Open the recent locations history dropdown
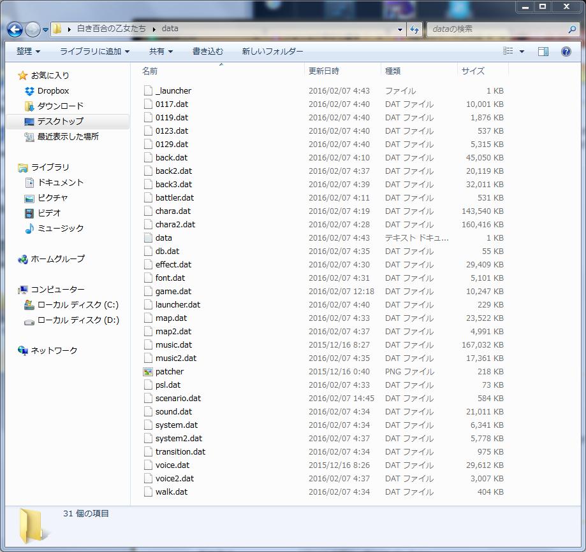 pos(46,29)
